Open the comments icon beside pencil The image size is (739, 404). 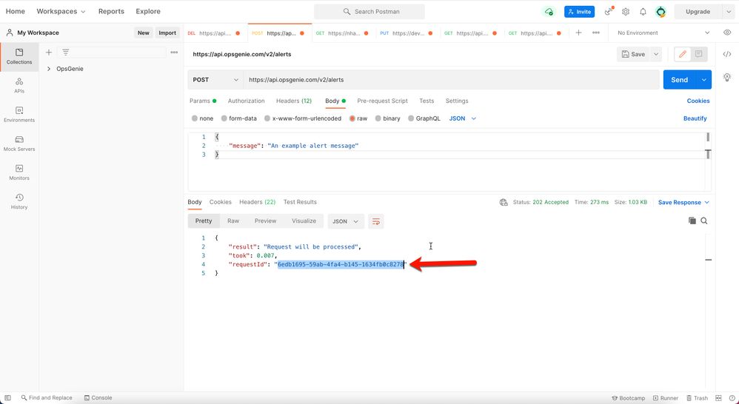(x=698, y=54)
